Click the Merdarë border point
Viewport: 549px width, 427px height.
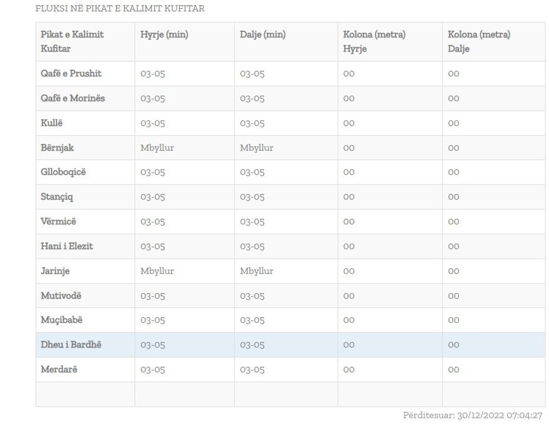[x=58, y=370]
